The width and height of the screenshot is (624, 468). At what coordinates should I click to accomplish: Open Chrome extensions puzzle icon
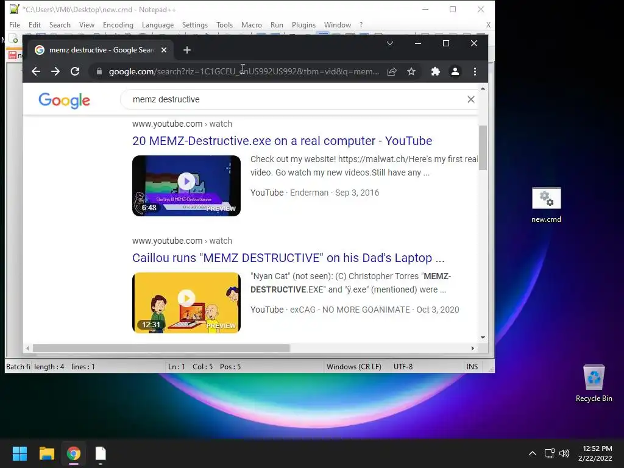[436, 72]
